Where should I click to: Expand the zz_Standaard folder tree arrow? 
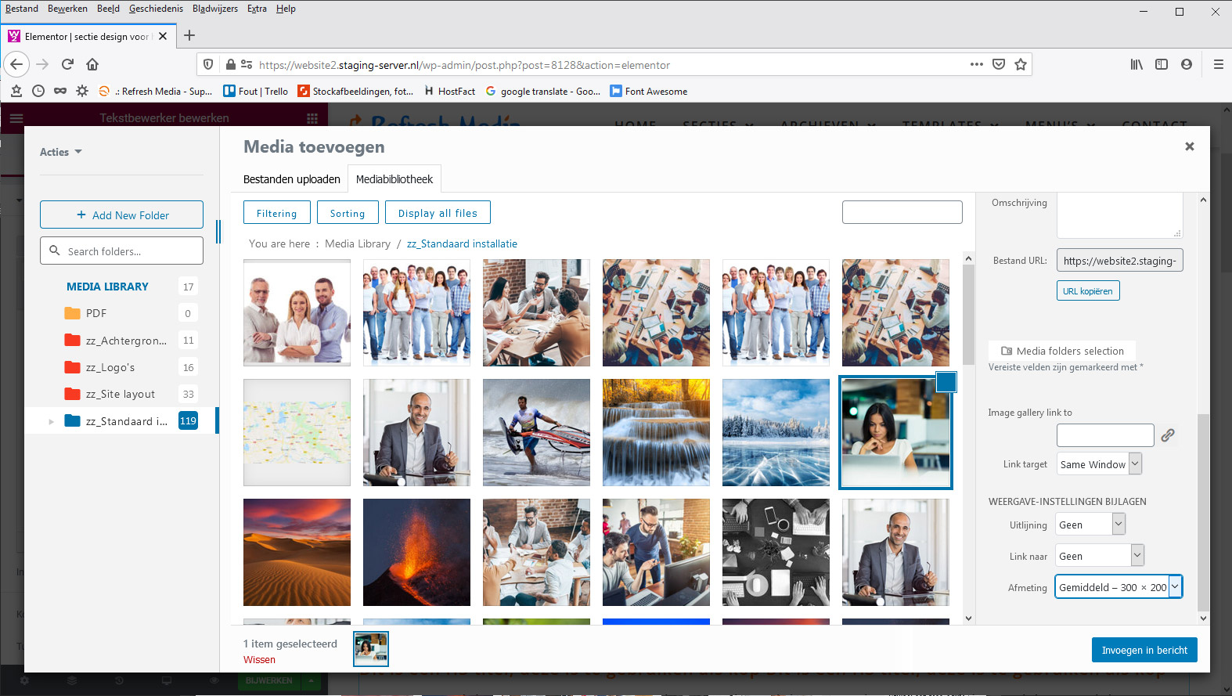point(52,421)
